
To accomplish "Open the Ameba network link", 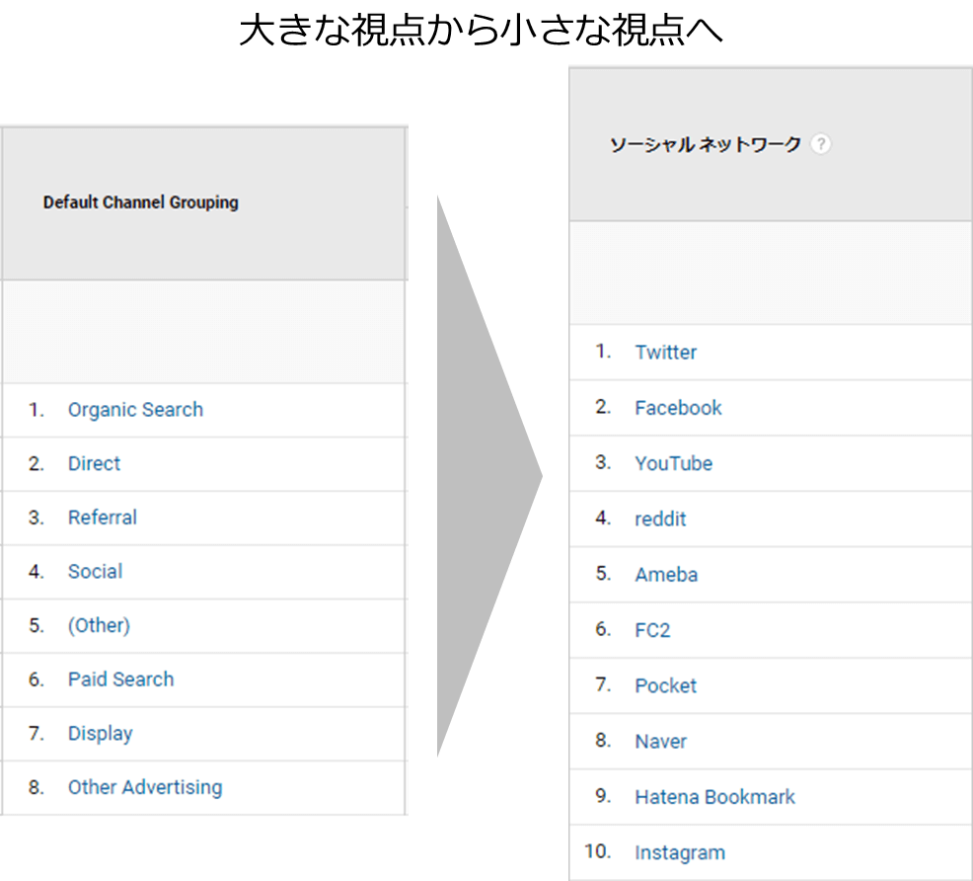I will pyautogui.click(x=666, y=574).
